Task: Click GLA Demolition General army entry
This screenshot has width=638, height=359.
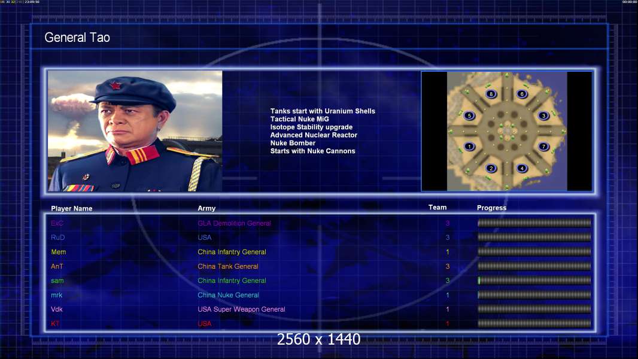Action: [x=235, y=223]
